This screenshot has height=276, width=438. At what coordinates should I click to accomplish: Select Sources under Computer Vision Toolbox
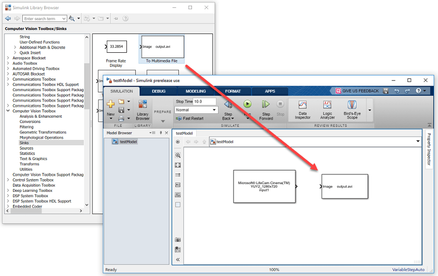[26, 148]
